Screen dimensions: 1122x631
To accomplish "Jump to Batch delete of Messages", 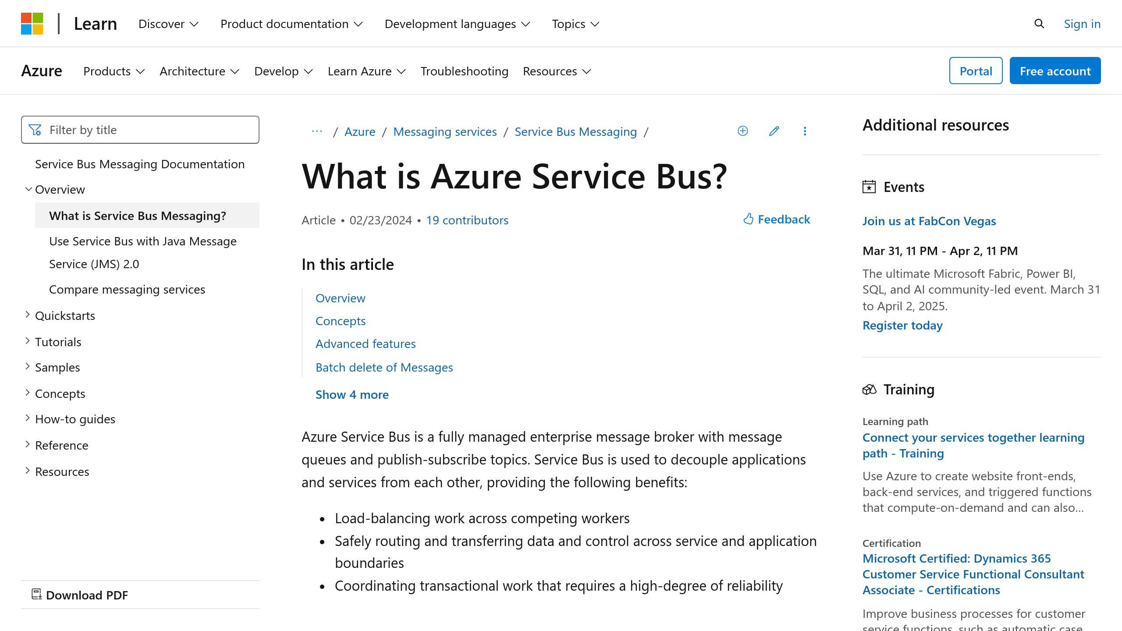I will pos(384,367).
